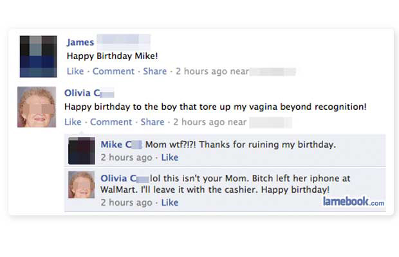Click Olivia's small avatar in her reply
Viewport: 399px width, 257px height.
(x=81, y=184)
